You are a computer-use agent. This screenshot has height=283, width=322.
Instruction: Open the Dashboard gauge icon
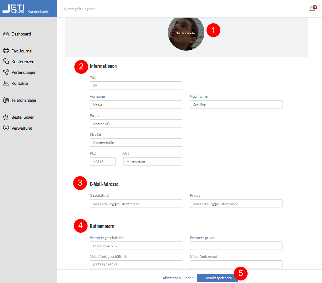tap(6, 34)
